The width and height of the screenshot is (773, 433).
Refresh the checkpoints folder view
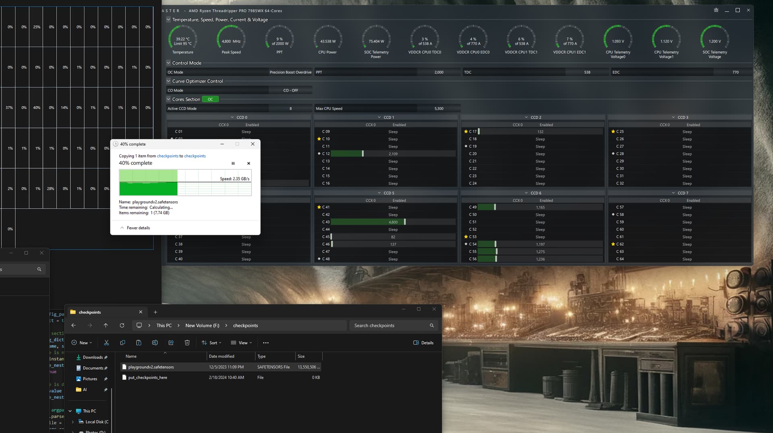[x=122, y=325]
